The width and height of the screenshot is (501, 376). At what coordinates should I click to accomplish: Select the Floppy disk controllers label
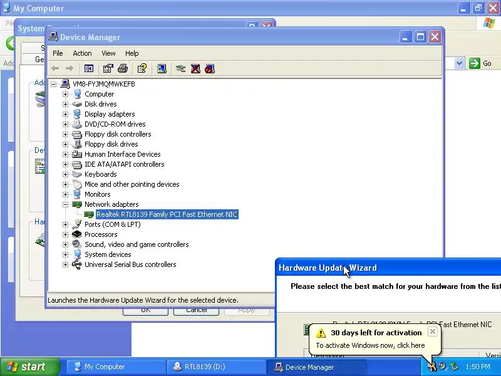(118, 134)
